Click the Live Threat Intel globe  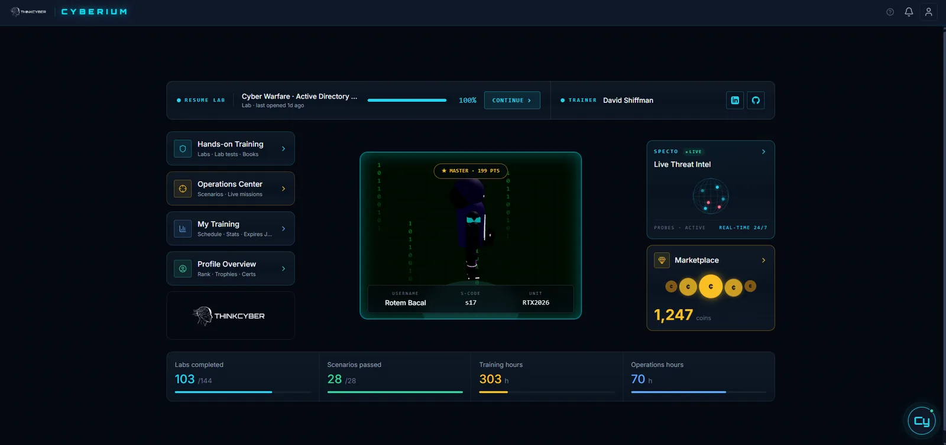tap(711, 196)
